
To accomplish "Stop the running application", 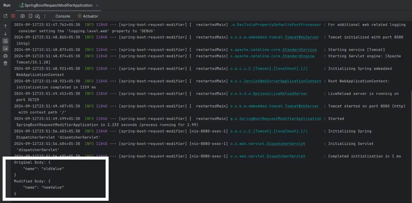I will coord(13,16).
